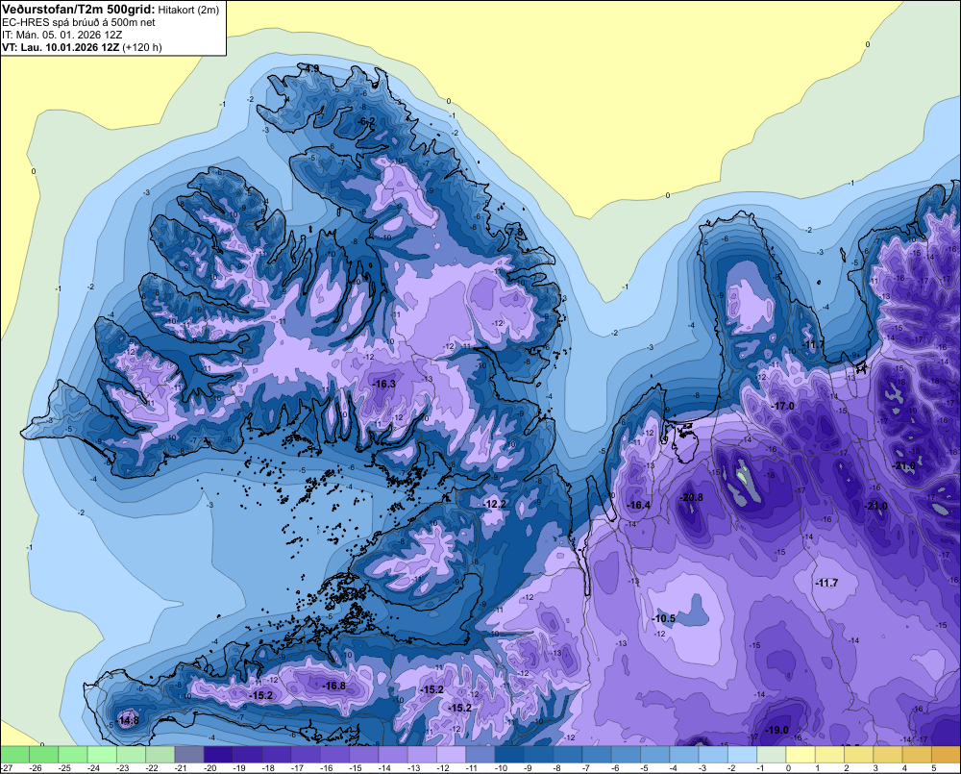Click the title 'Veðurstofan/T2m 500grid' in header box
The width and height of the screenshot is (961, 774).
[78, 10]
